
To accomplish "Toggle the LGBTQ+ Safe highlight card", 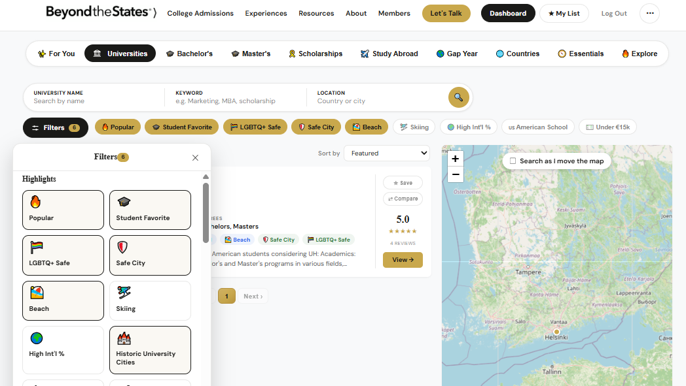I will (x=63, y=255).
